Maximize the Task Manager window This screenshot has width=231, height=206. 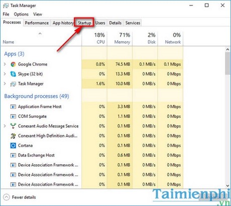point(207,6)
